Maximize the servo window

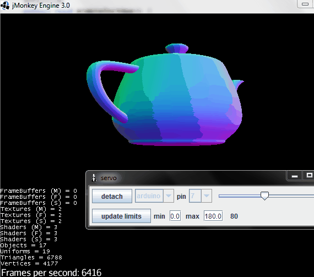pos(309,176)
